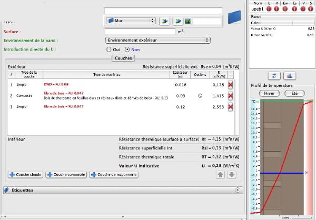Viewport: 316px width, 220px height.
Task: Click the Nom column header in top table
Action: click(258, 3)
